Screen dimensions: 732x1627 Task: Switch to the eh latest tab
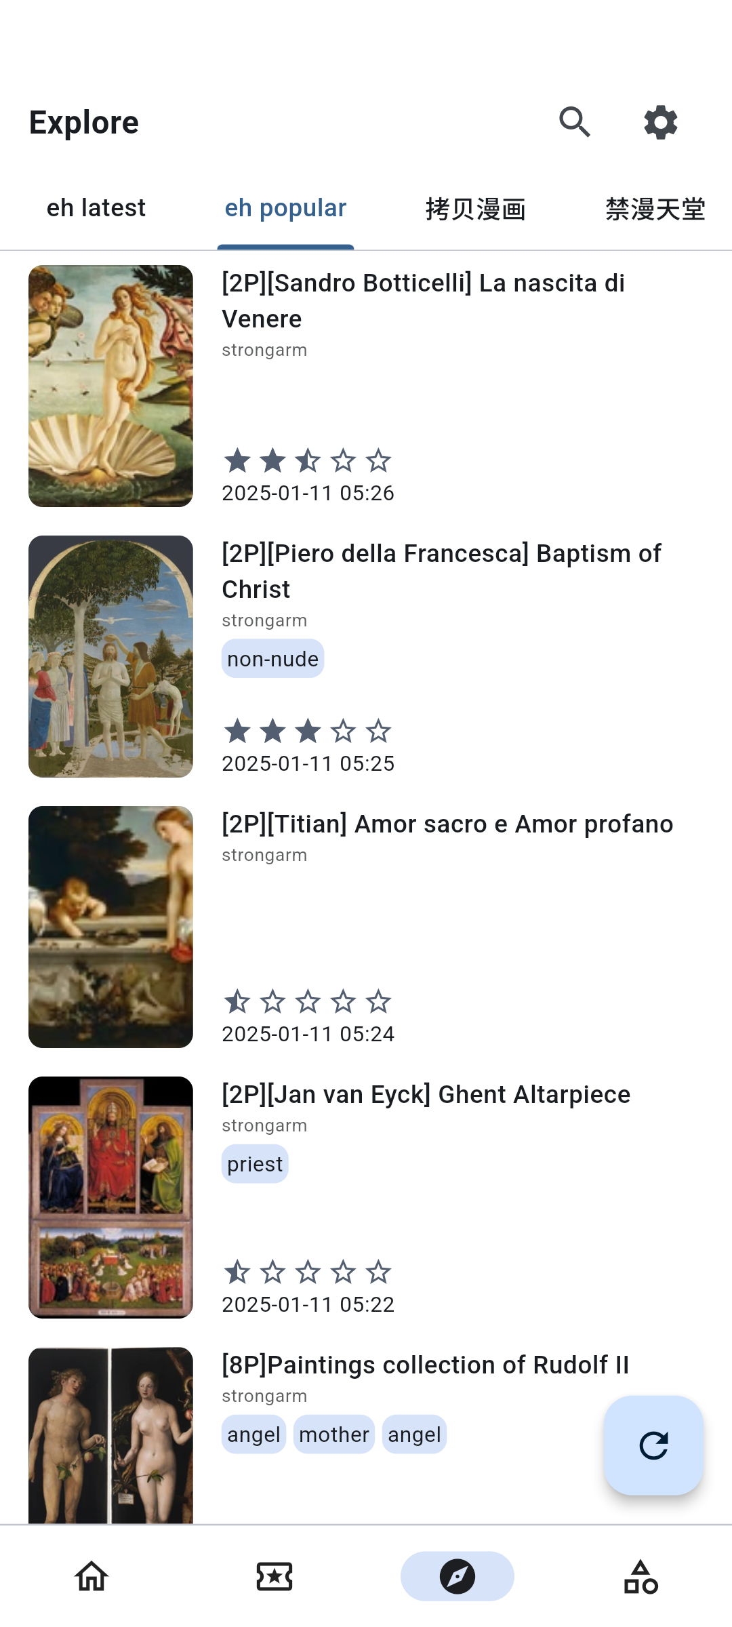click(96, 208)
